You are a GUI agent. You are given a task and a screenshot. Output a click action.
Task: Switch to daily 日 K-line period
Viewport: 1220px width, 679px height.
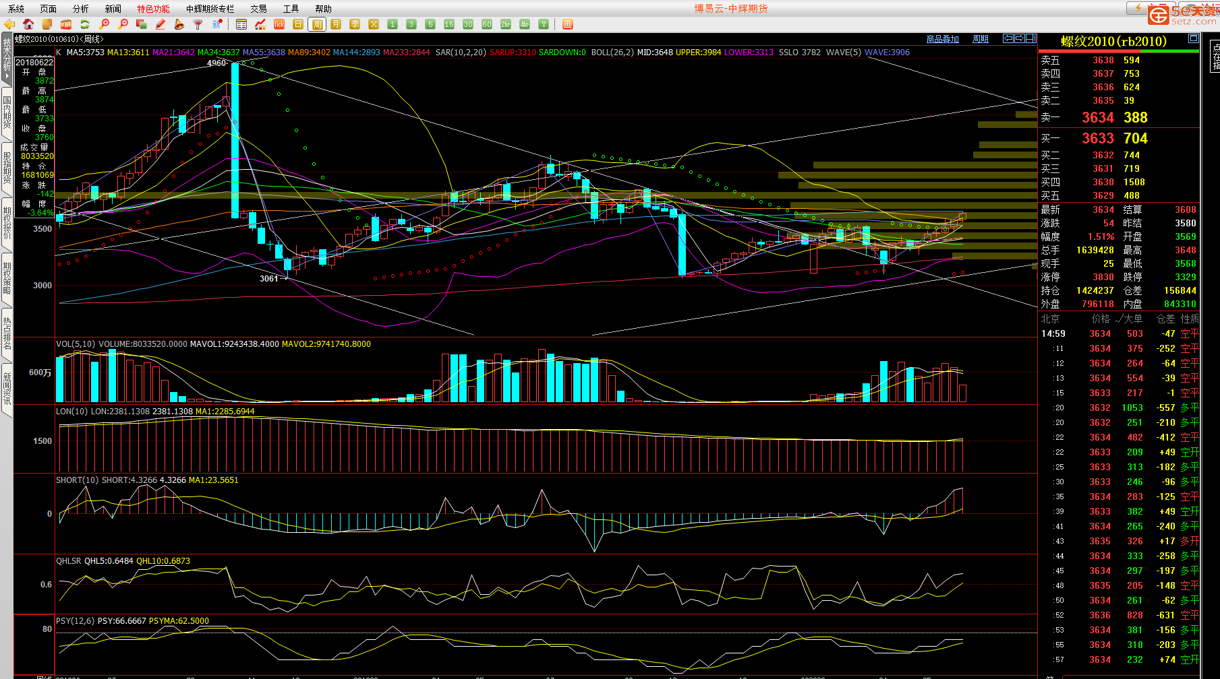298,24
